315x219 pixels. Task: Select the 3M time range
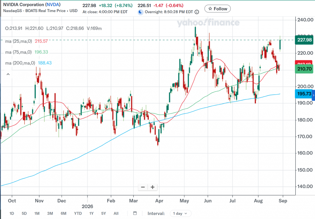pos(50,213)
